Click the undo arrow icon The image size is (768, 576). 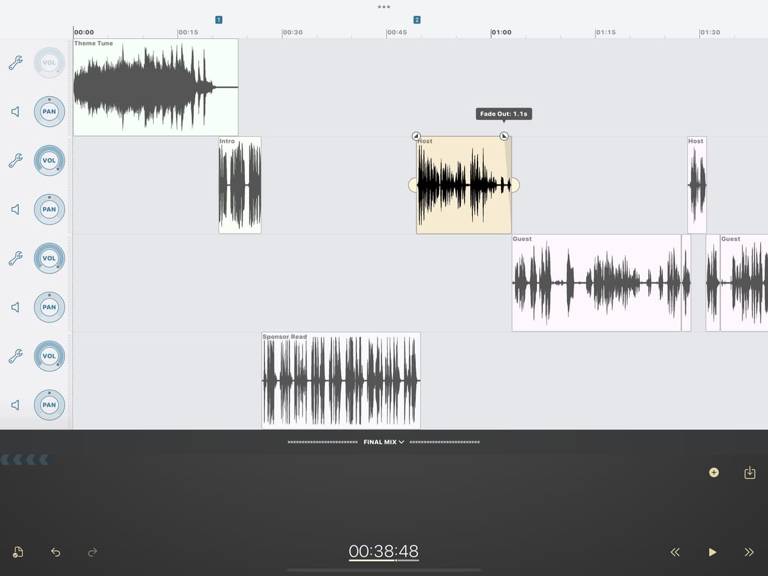coord(56,552)
